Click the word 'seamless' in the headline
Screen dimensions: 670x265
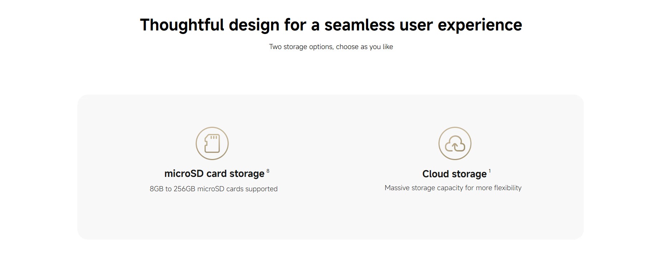pos(360,25)
